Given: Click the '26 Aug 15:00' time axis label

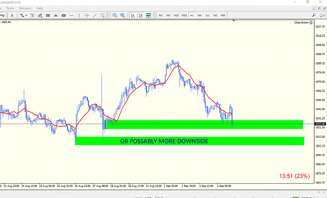Looking at the screenshot, I should coord(83,186).
